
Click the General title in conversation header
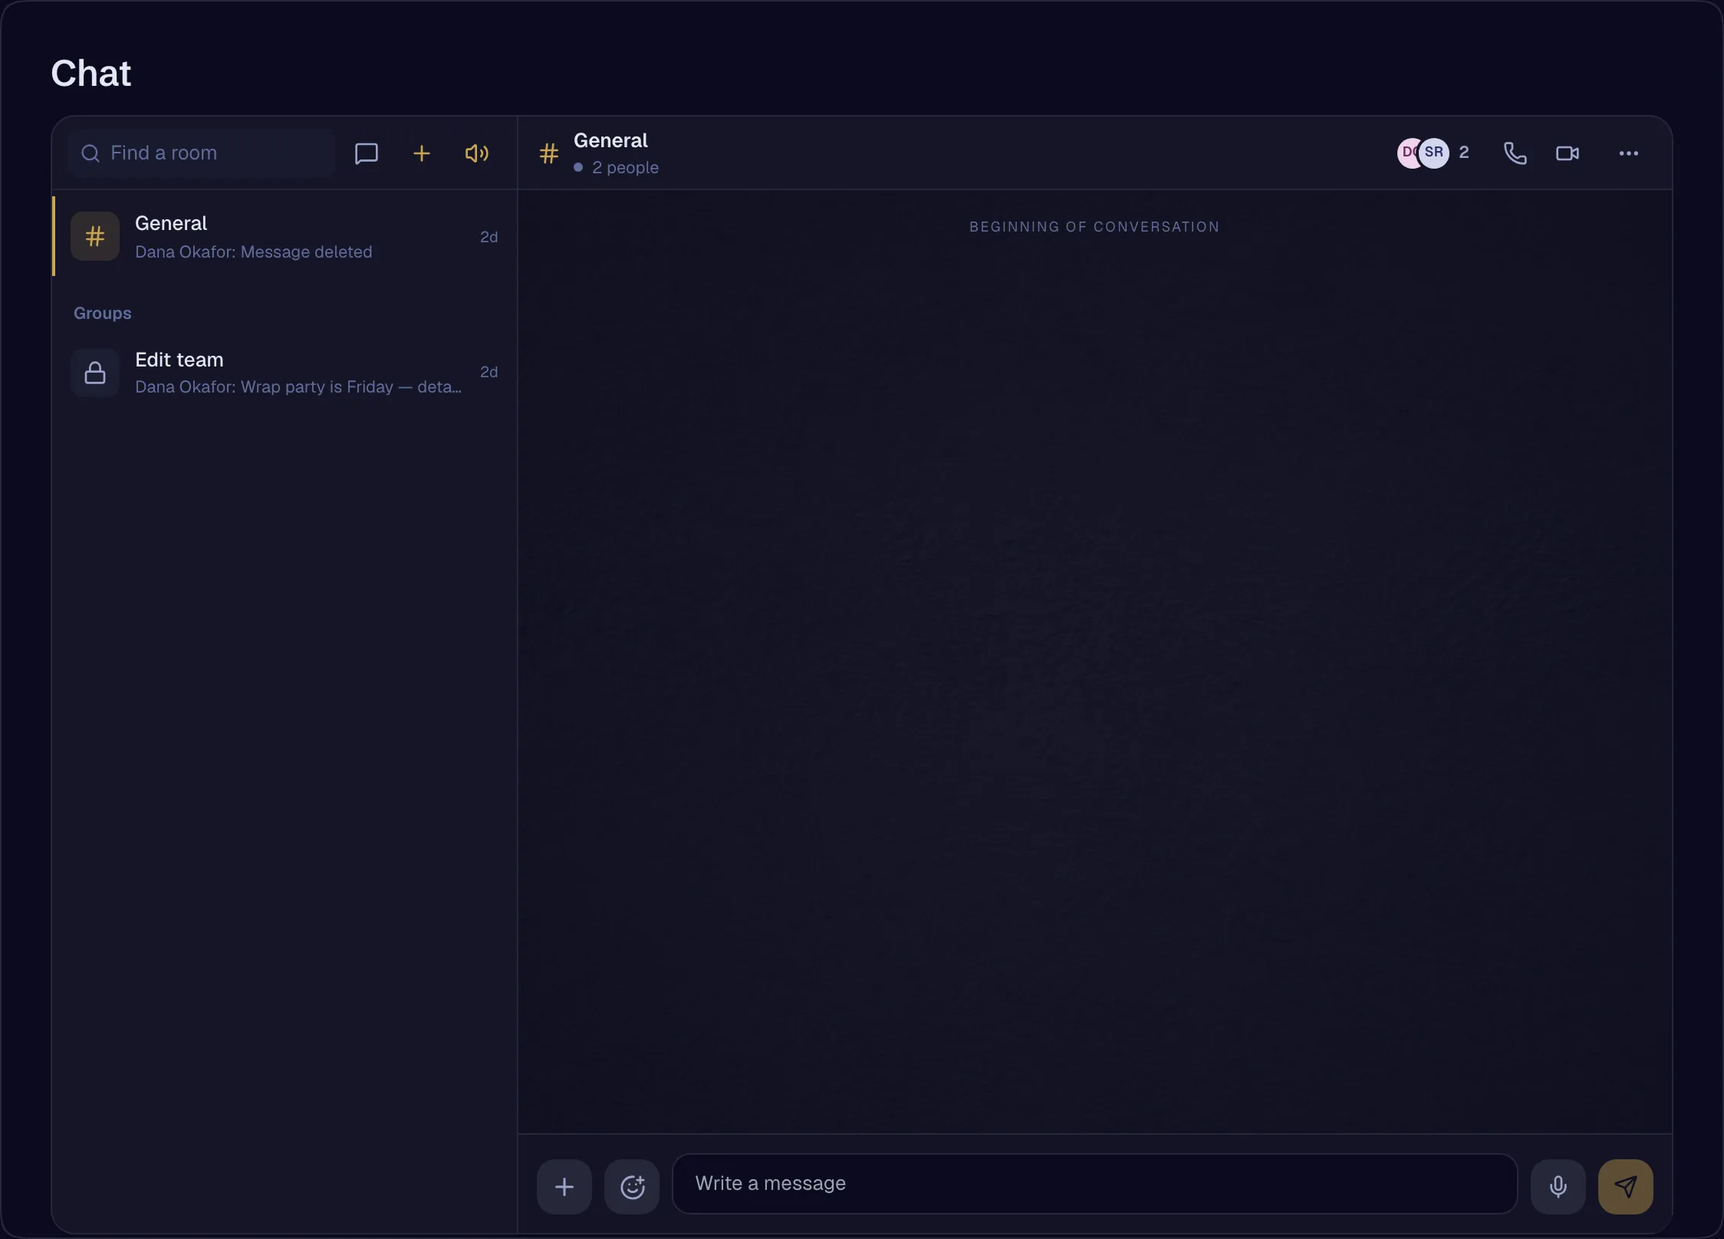click(610, 140)
